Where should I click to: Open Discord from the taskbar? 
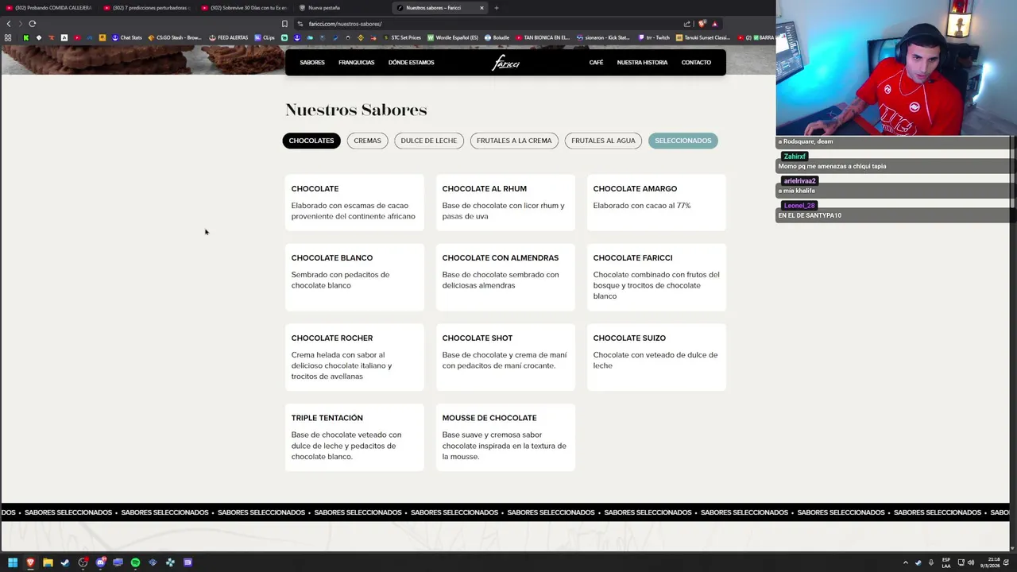pyautogui.click(x=100, y=562)
